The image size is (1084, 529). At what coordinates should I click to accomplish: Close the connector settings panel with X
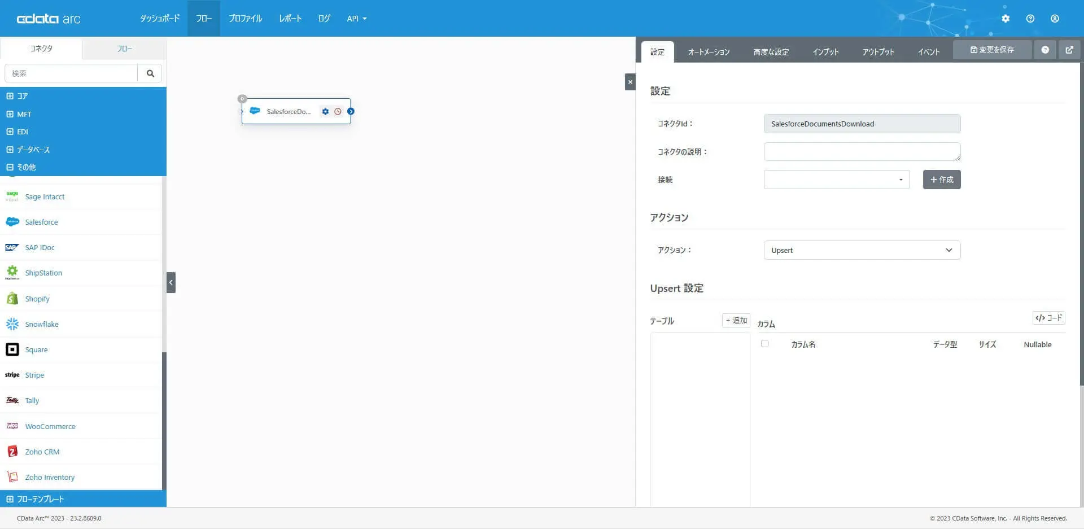[630, 82]
